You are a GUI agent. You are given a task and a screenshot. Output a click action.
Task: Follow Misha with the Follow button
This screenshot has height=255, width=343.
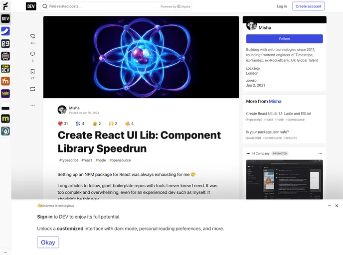[284, 39]
